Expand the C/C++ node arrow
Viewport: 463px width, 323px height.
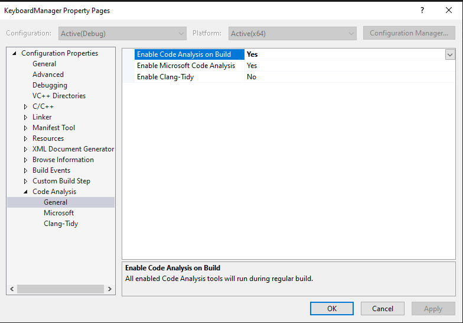click(26, 106)
